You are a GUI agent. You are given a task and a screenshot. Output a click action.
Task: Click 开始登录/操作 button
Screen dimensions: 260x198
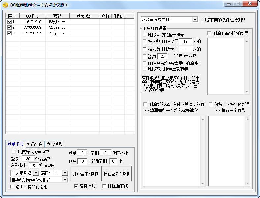[85, 174]
